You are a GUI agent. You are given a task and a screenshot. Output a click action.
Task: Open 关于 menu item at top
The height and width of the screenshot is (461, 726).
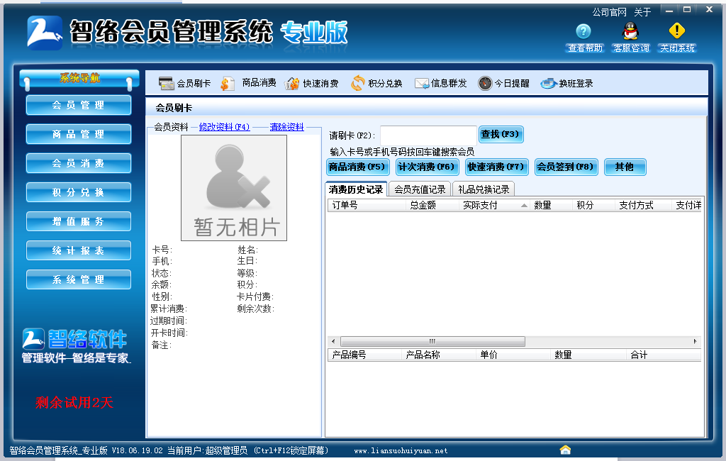[642, 12]
